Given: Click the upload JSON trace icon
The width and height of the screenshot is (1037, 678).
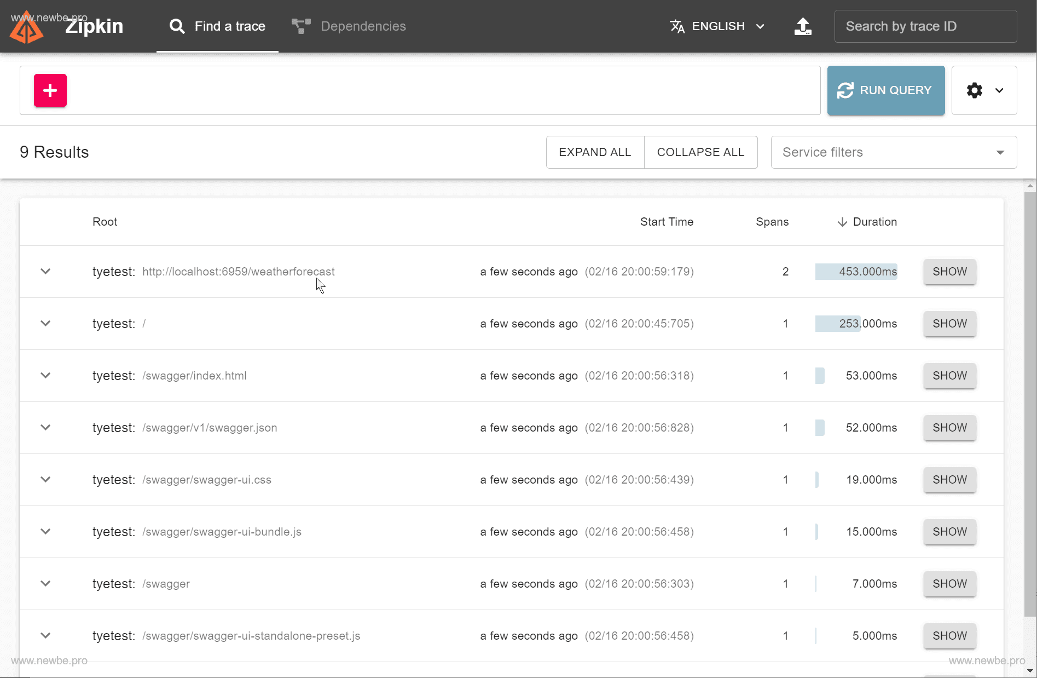Looking at the screenshot, I should [x=803, y=26].
